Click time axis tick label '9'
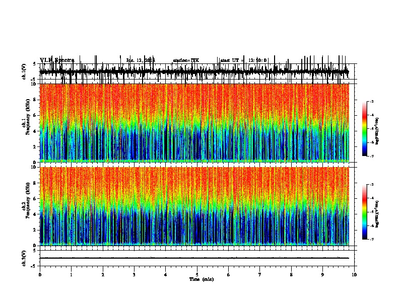 click(x=322, y=275)
